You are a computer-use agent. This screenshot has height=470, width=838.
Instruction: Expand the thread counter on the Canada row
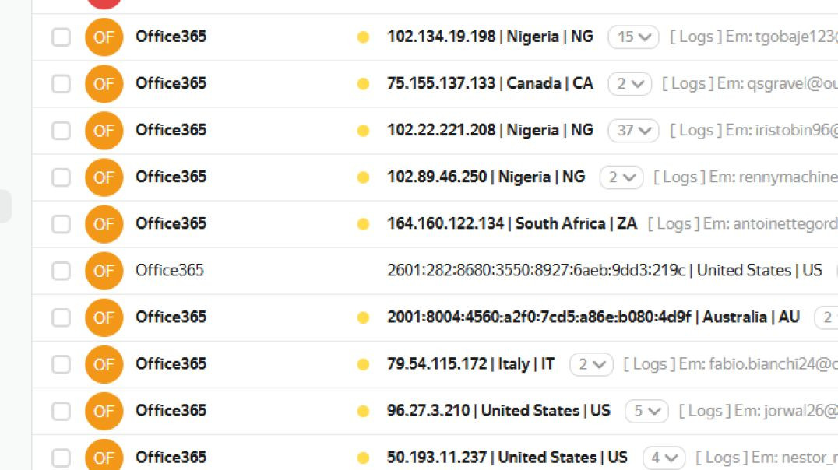[629, 84]
